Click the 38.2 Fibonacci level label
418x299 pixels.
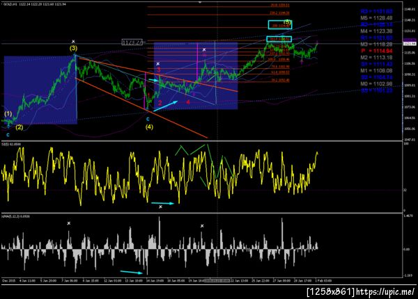tap(281, 80)
